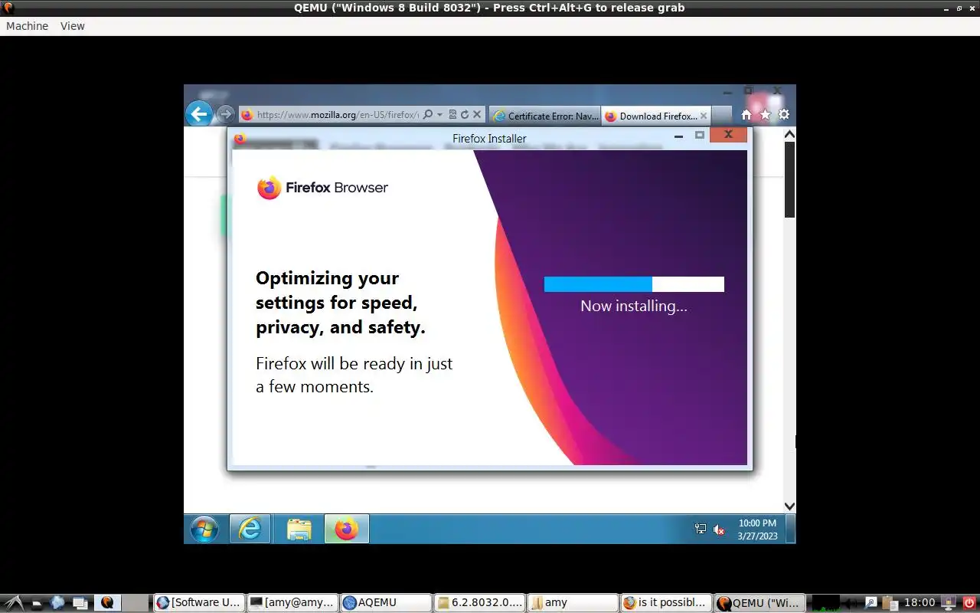Click the host network tray icon beside power
980x613 pixels.
tap(949, 603)
